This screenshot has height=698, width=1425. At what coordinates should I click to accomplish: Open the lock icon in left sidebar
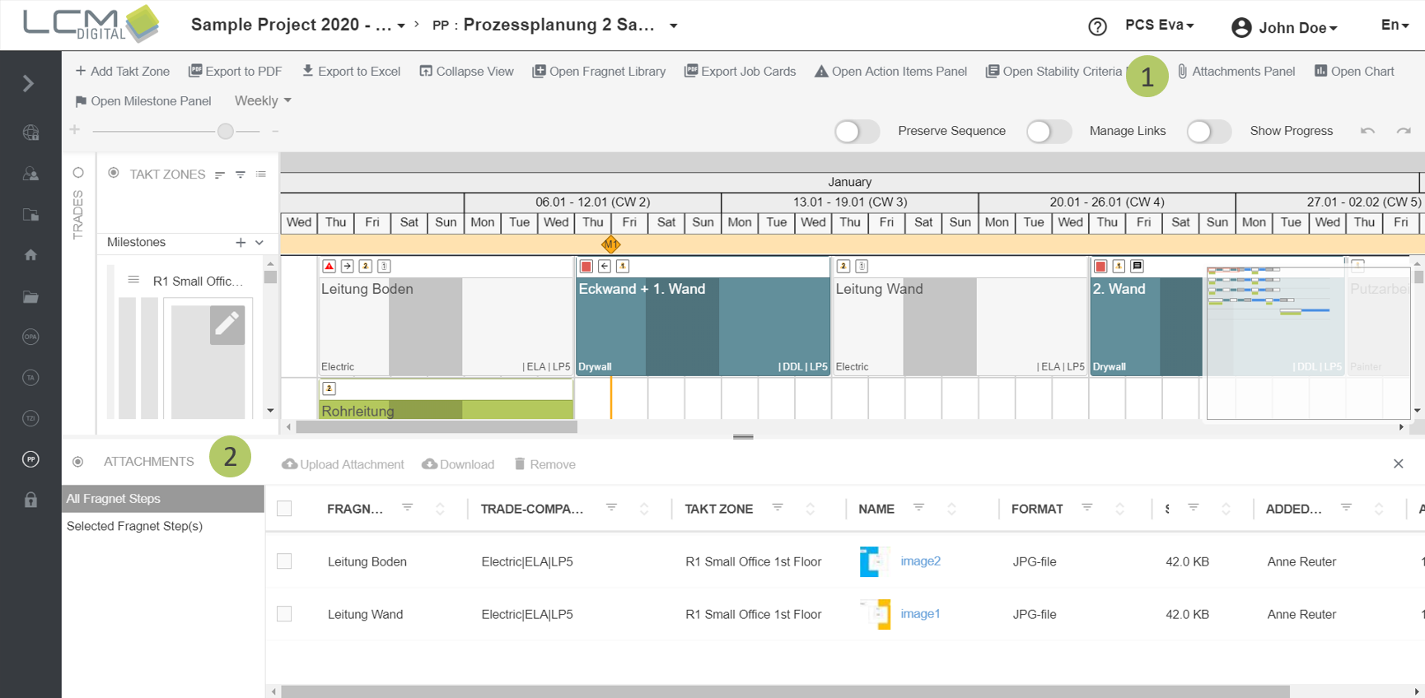click(x=30, y=500)
